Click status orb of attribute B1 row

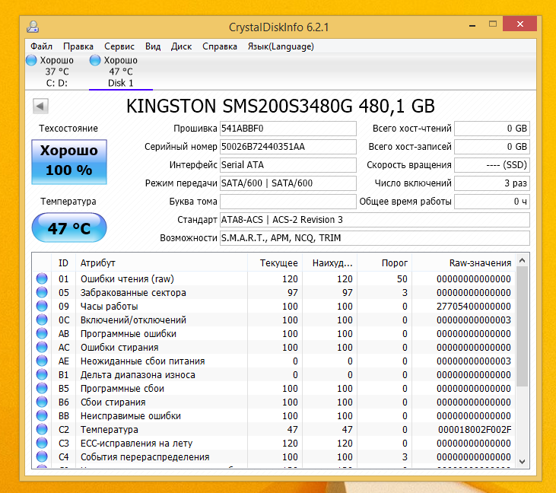click(x=42, y=375)
